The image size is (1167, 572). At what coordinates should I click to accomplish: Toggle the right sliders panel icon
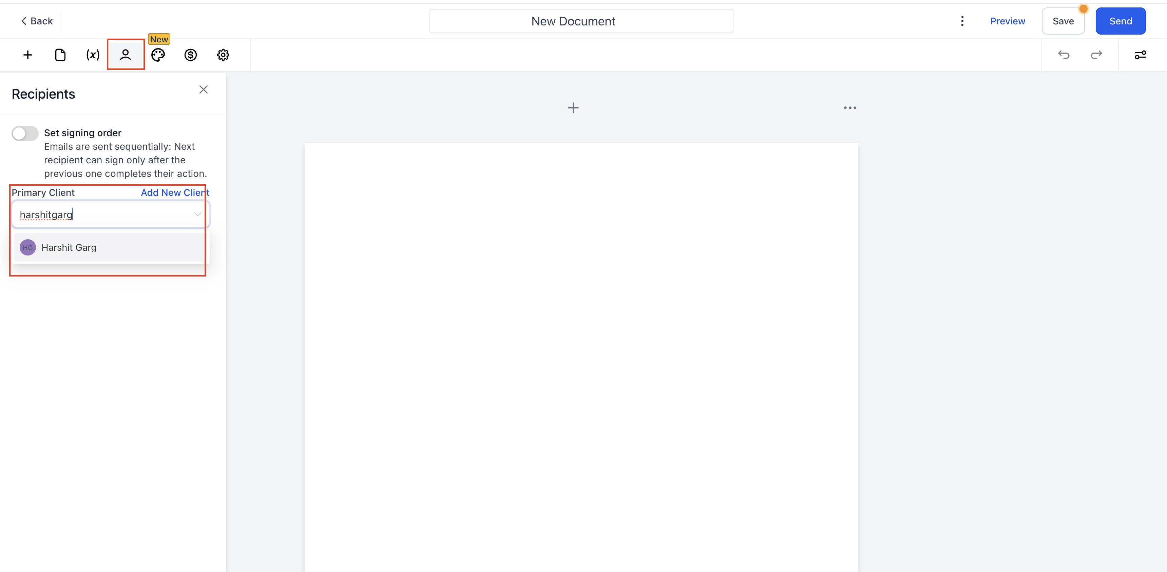coord(1140,55)
